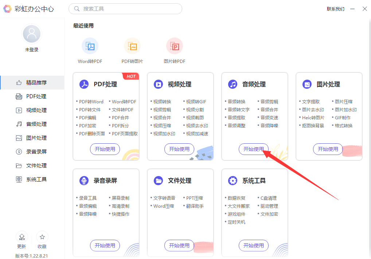Go to 录音录屏 in the sidebar

[x=36, y=152]
